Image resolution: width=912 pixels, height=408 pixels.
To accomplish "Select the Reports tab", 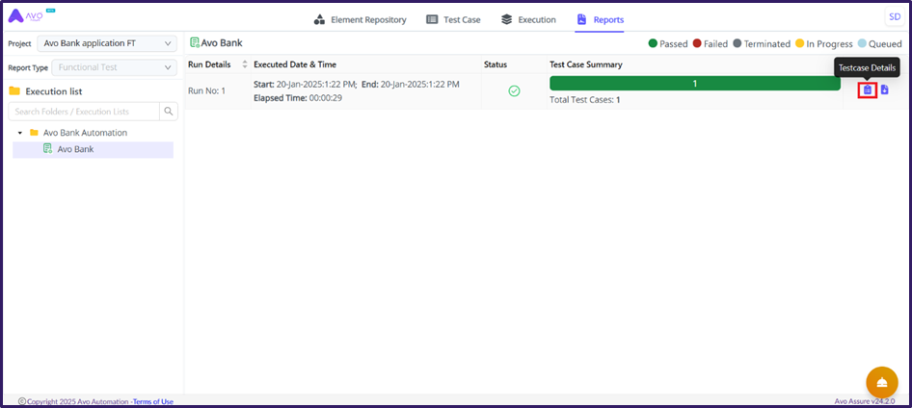I will pyautogui.click(x=599, y=19).
